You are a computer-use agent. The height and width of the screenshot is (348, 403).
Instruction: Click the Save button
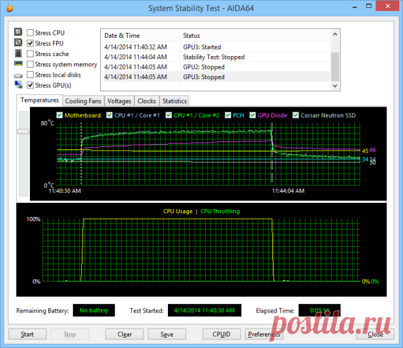[167, 334]
